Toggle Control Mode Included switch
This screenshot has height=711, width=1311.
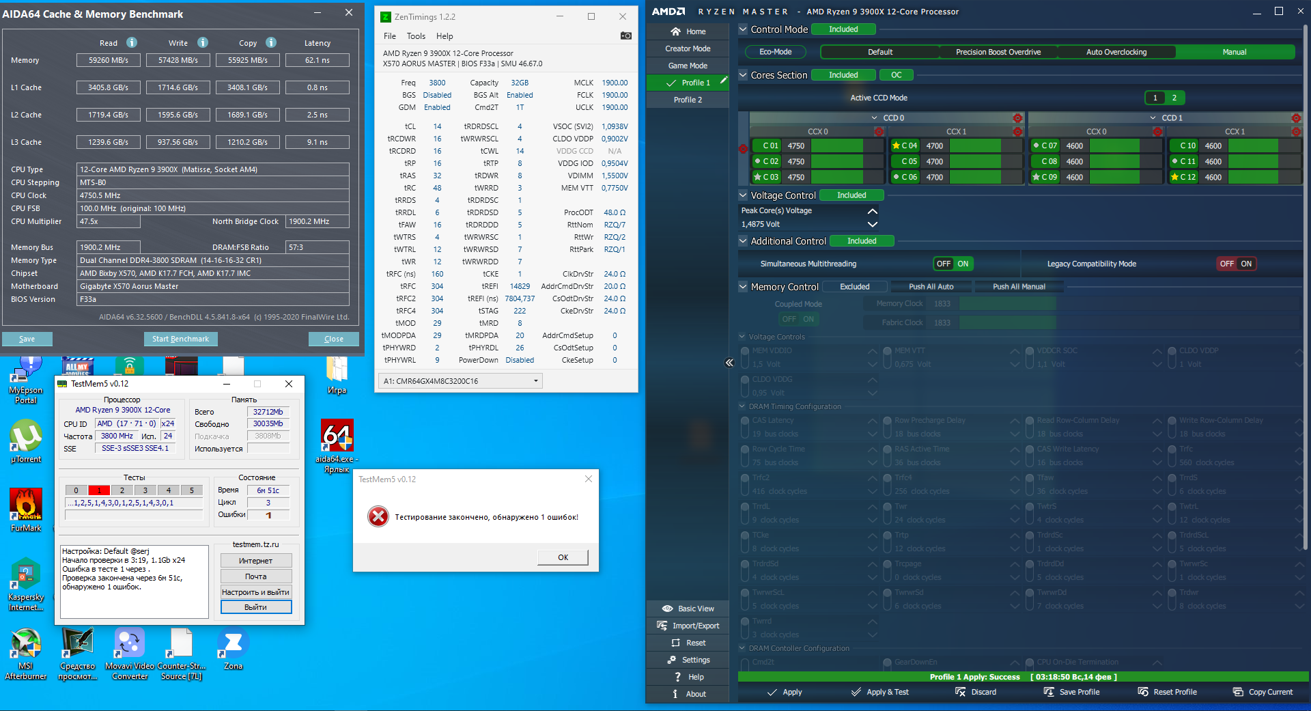(x=843, y=29)
